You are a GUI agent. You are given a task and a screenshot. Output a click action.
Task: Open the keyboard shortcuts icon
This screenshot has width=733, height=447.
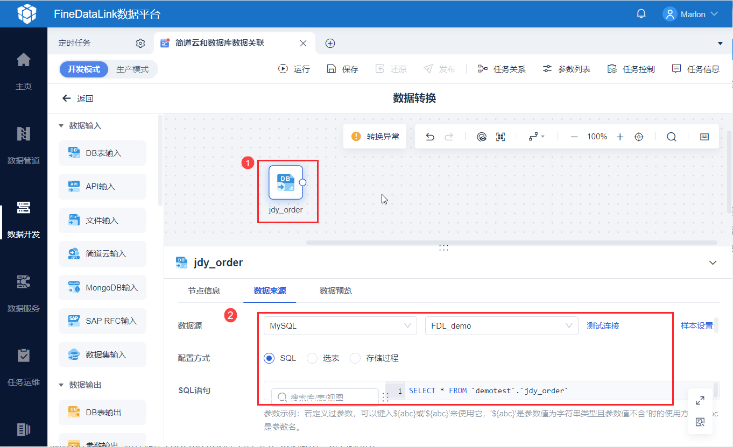704,137
